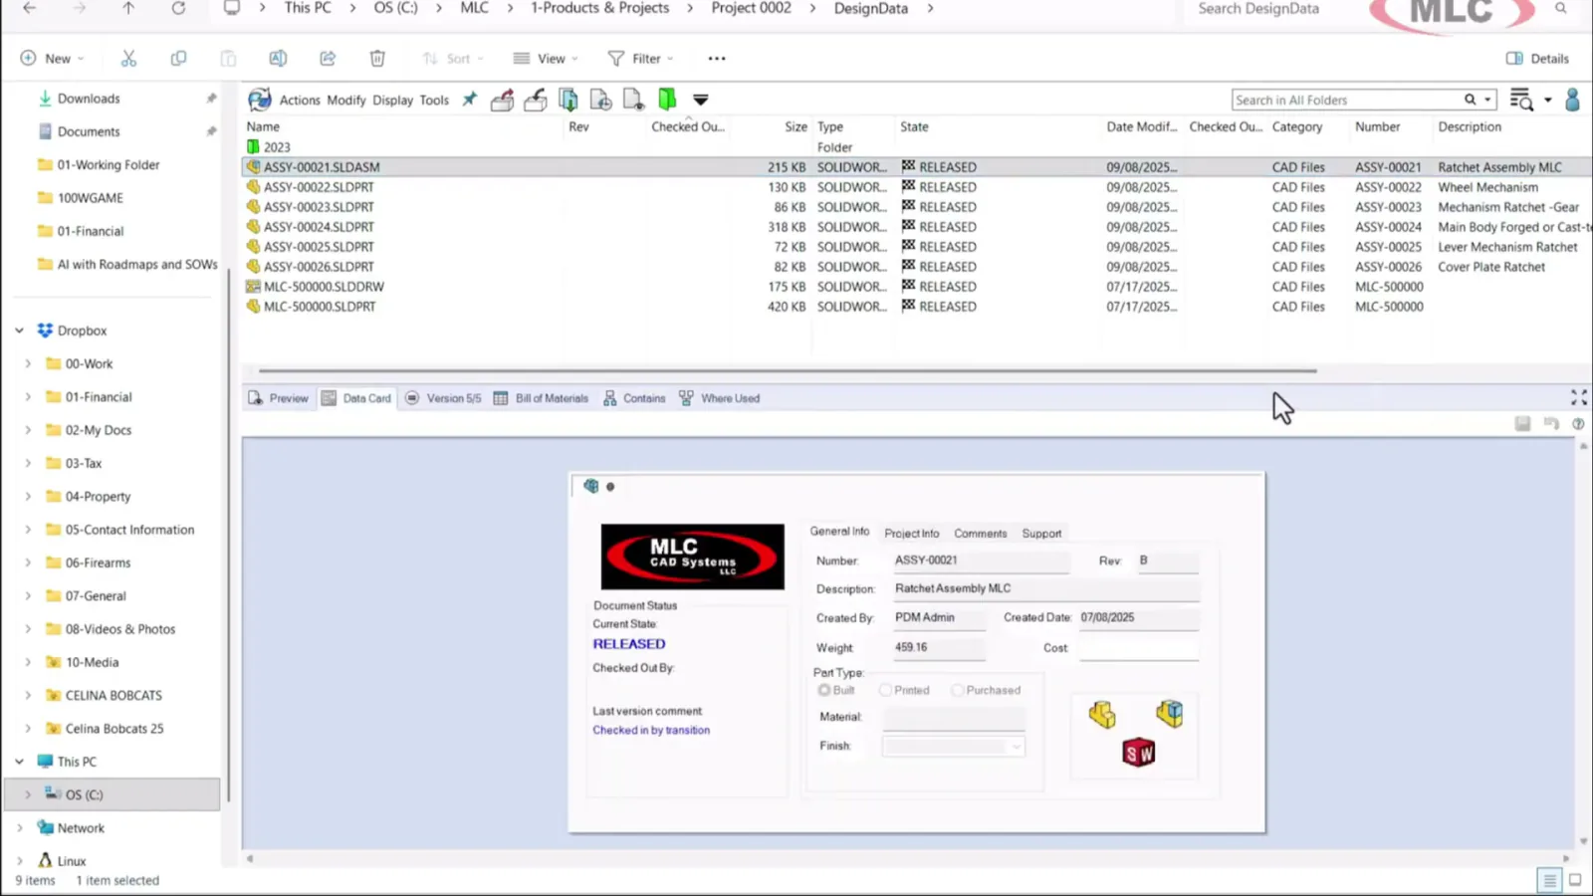This screenshot has width=1593, height=896.
Task: Open the Actions menu
Action: click(x=300, y=101)
